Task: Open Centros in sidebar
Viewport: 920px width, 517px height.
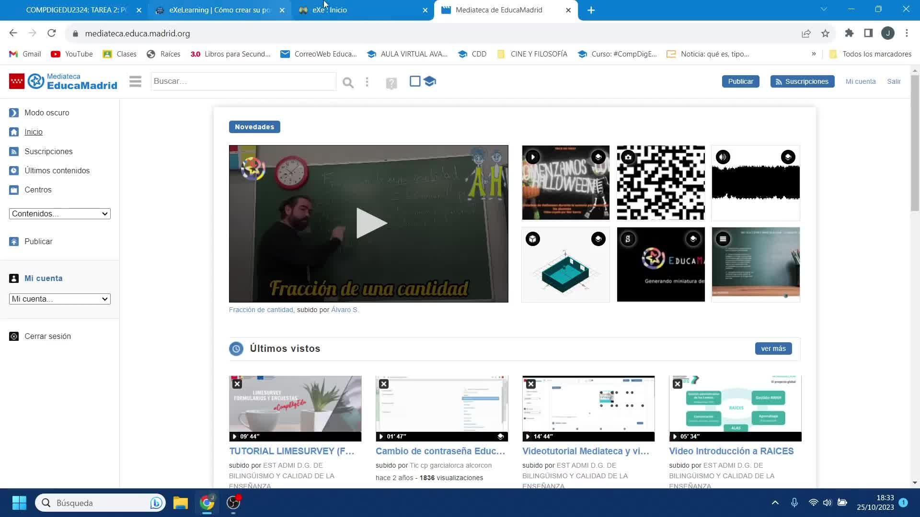Action: coord(38,190)
